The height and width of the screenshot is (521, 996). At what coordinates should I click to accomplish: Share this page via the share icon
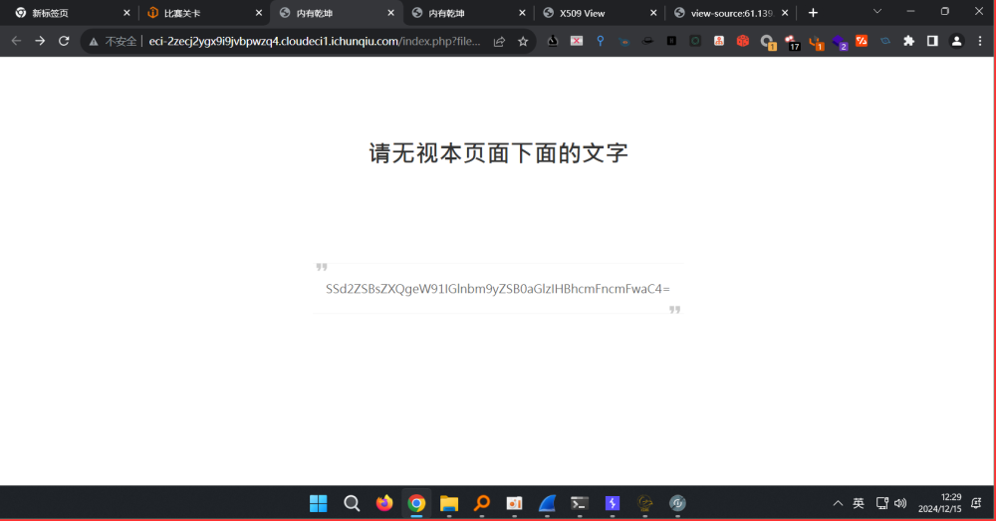click(499, 41)
